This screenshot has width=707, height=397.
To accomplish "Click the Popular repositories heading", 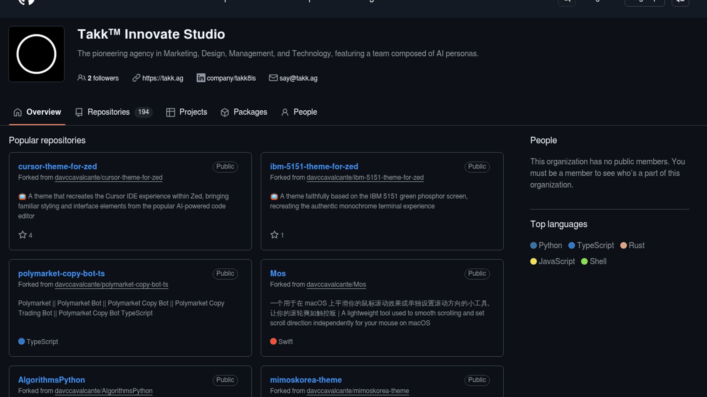I will (x=47, y=140).
